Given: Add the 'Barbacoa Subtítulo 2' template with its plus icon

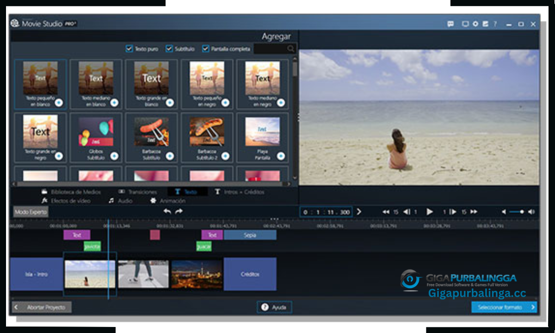Looking at the screenshot, I should 225,156.
